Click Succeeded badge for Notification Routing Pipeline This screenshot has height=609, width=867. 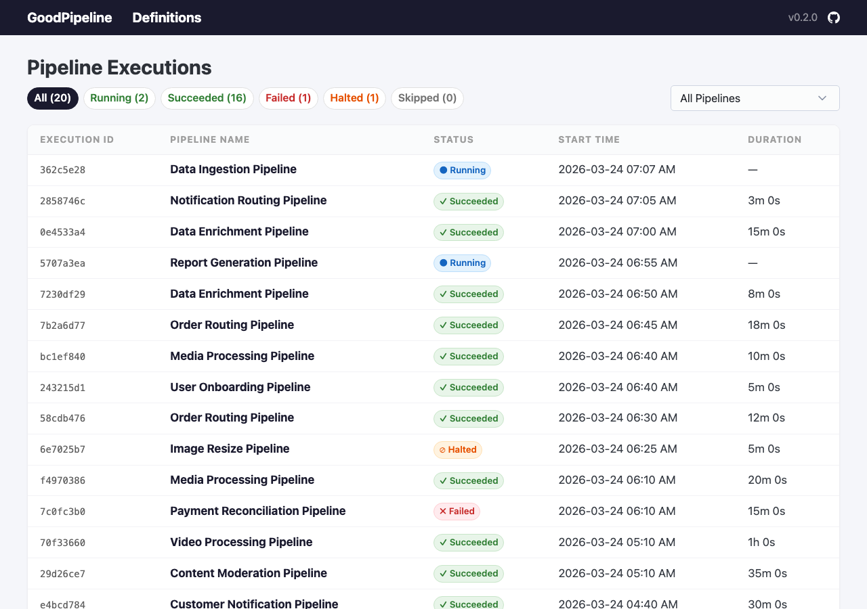[x=469, y=202]
